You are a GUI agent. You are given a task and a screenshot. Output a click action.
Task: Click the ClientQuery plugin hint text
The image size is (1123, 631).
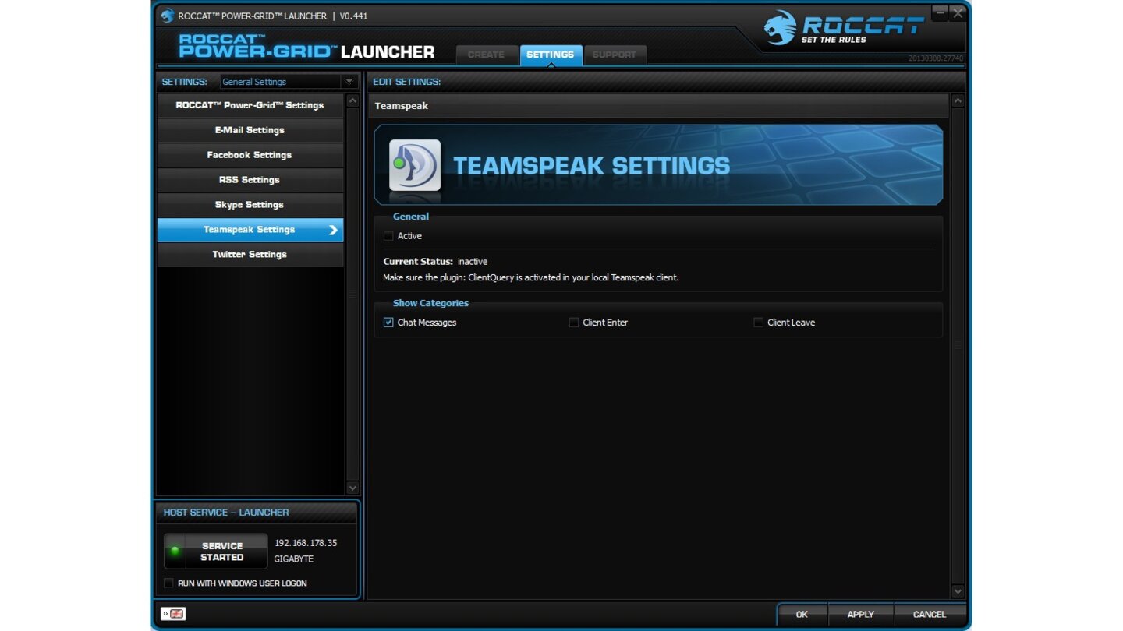(531, 277)
